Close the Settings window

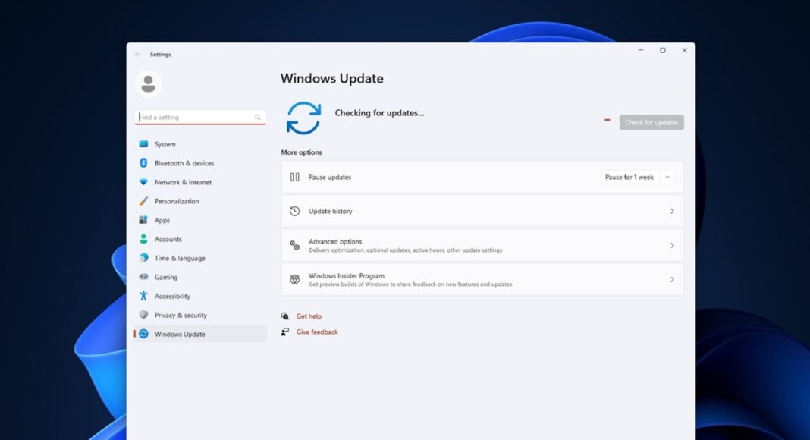click(x=684, y=50)
